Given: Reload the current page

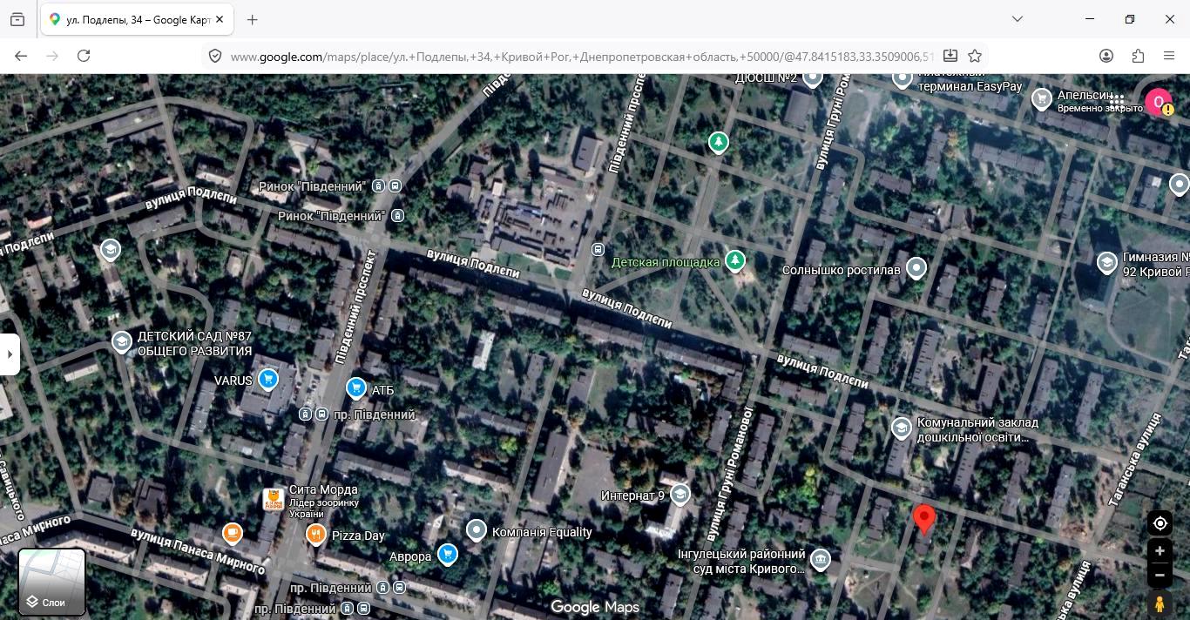Looking at the screenshot, I should (84, 56).
